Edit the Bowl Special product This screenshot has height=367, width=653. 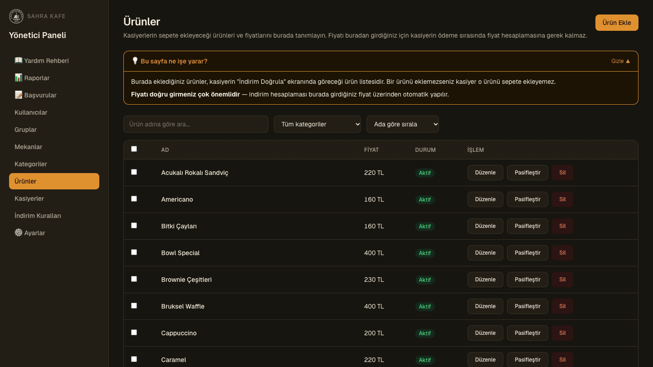click(485, 253)
